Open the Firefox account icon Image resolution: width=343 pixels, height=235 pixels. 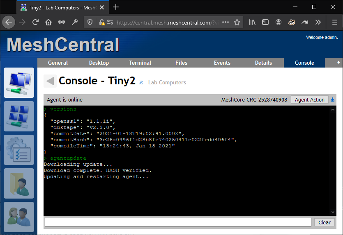click(x=279, y=22)
